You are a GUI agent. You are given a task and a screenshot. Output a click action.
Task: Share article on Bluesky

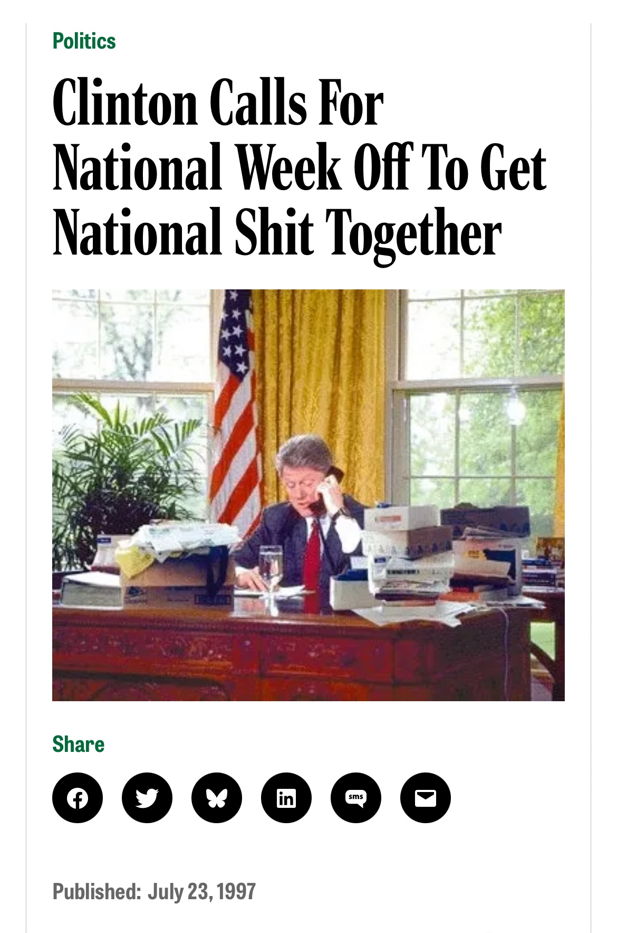coord(217,797)
